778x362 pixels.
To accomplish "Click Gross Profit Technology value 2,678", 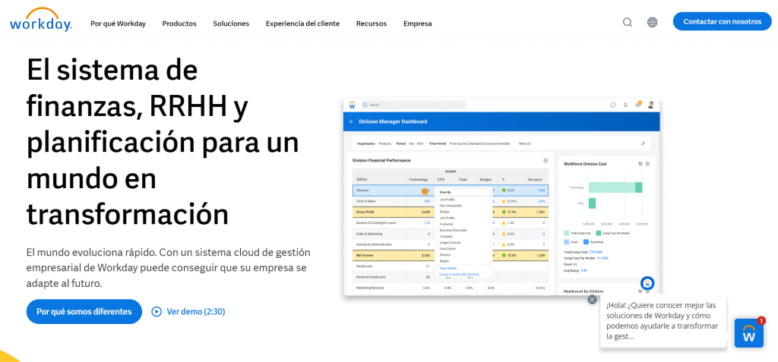I will pyautogui.click(x=425, y=212).
